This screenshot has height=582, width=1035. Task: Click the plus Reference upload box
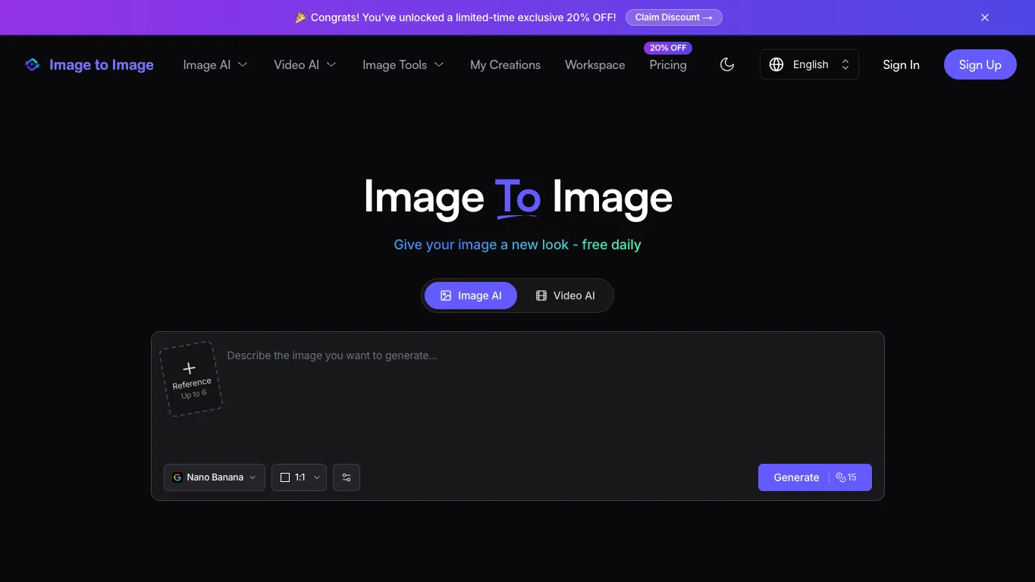tap(191, 379)
